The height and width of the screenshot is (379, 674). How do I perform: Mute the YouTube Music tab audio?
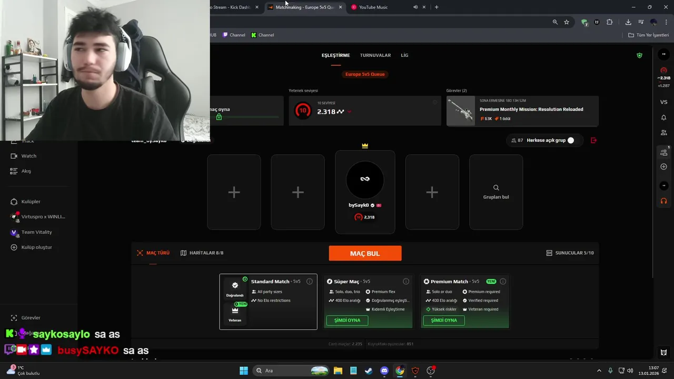415,7
